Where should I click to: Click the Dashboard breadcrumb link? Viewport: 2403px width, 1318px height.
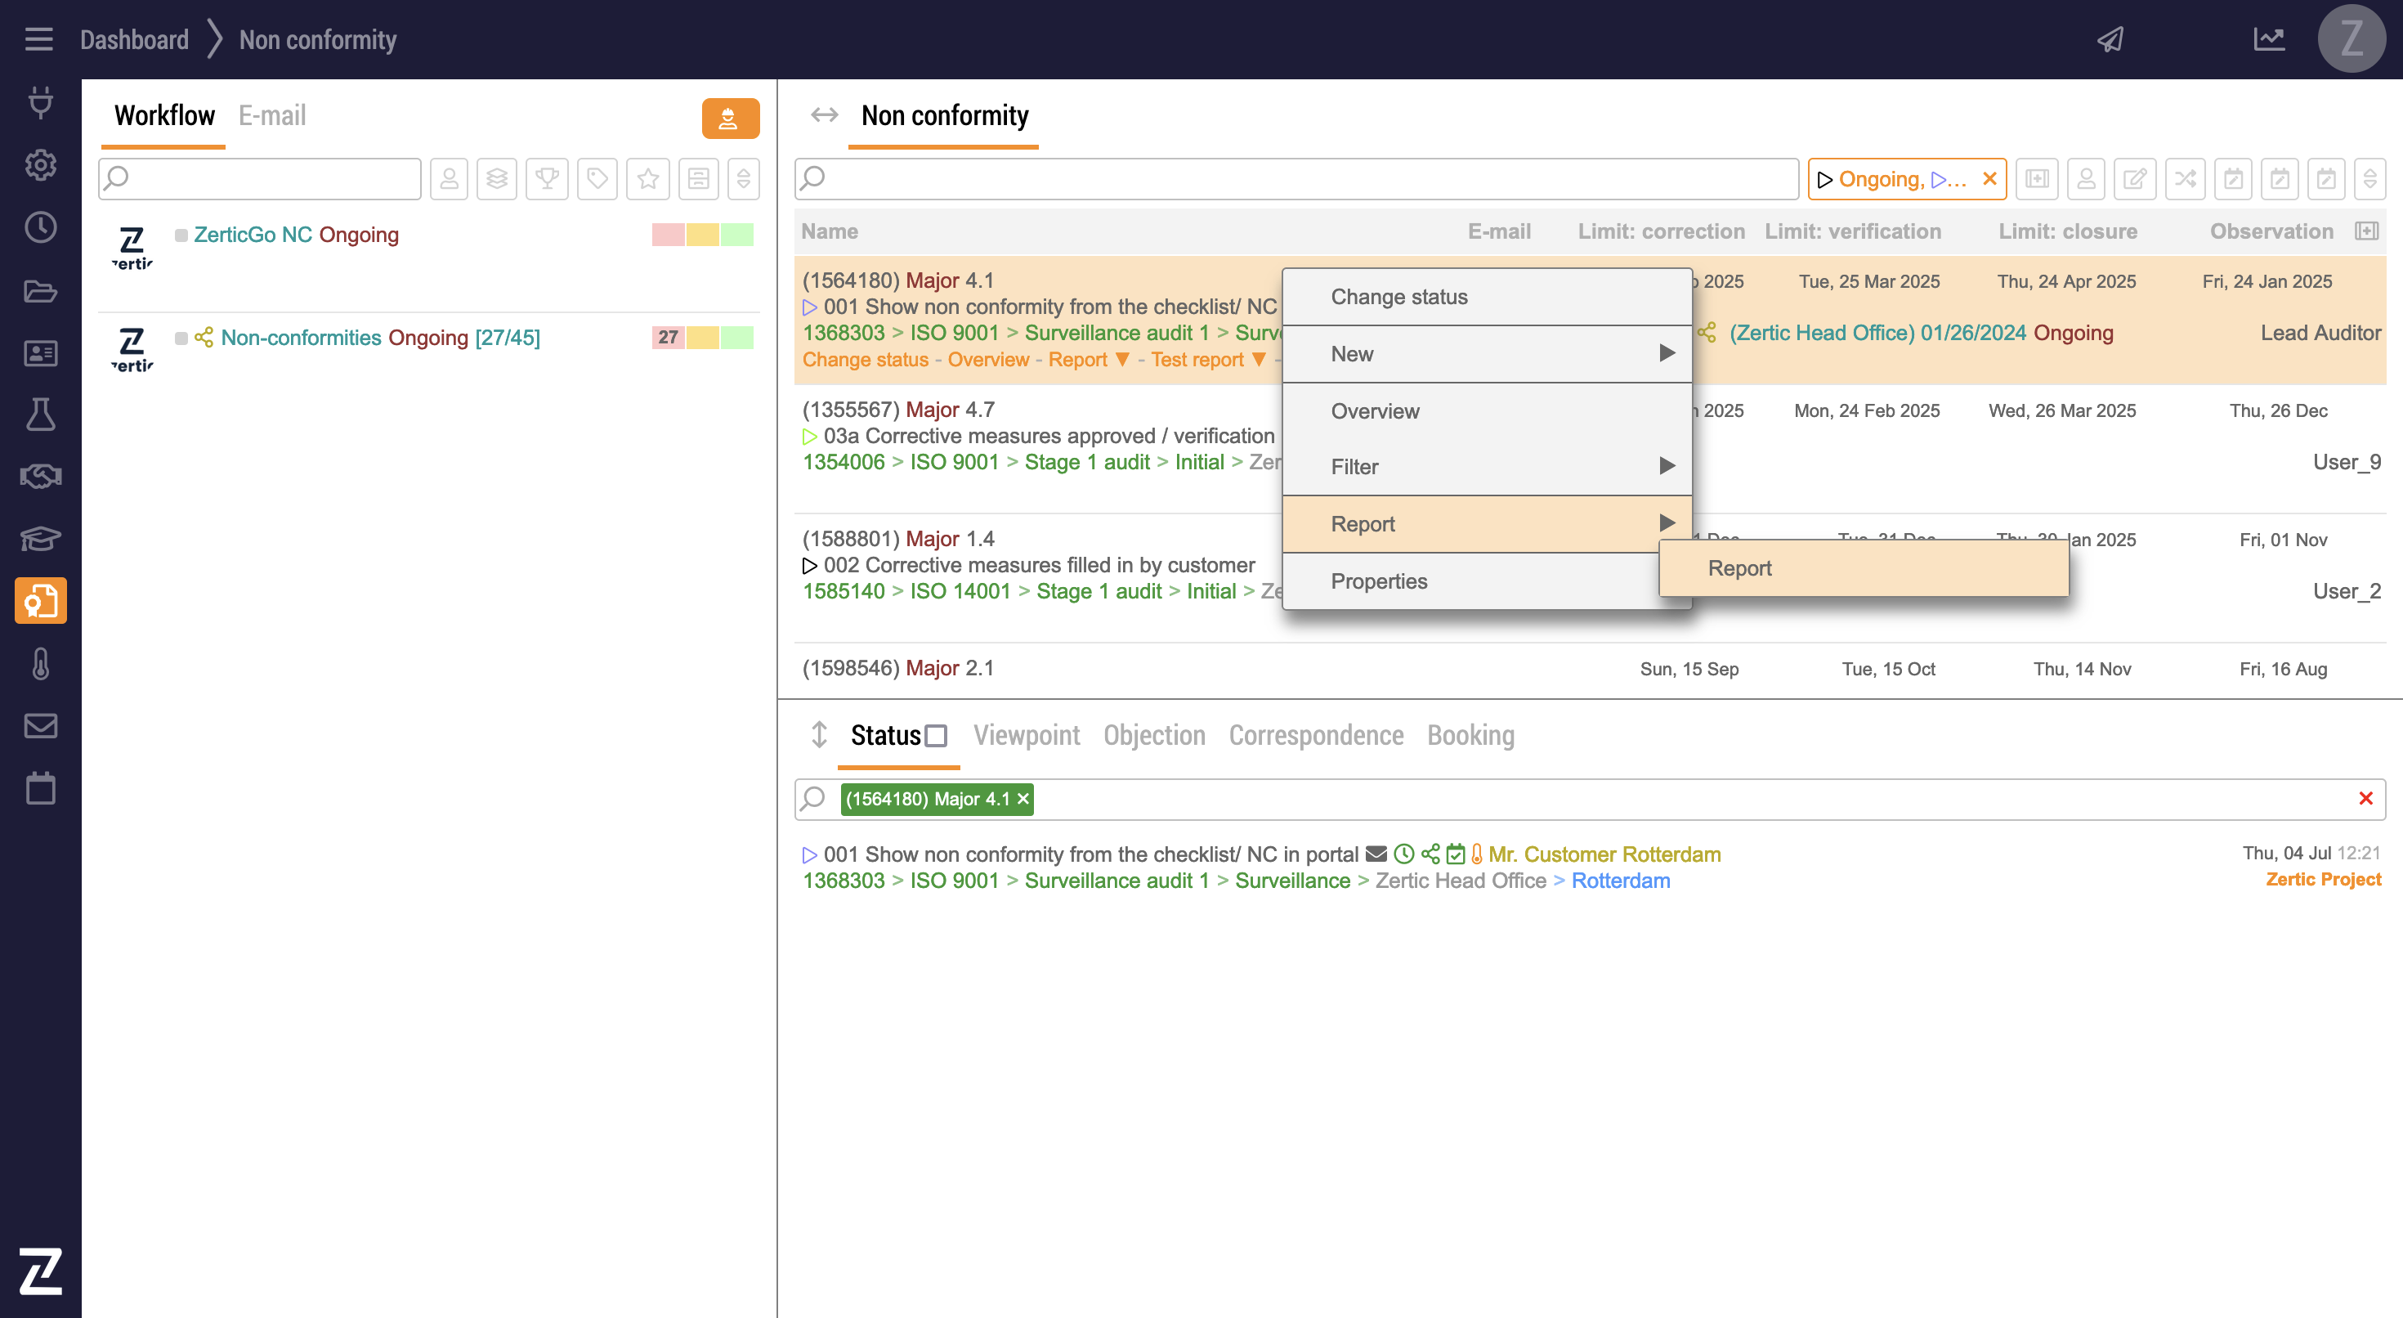[134, 39]
